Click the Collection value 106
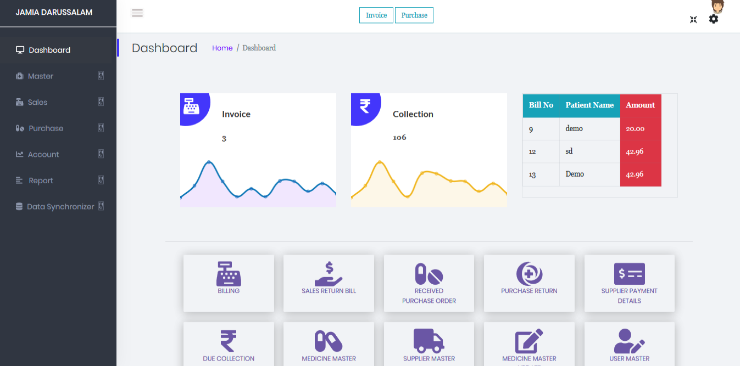Viewport: 740px width, 366px height. pyautogui.click(x=399, y=138)
